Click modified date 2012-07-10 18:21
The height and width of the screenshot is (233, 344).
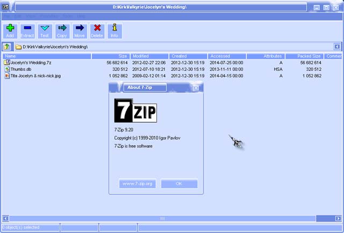(149, 69)
